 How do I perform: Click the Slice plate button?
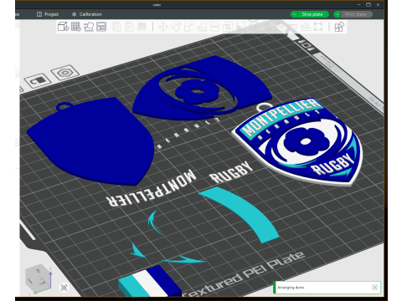[313, 14]
